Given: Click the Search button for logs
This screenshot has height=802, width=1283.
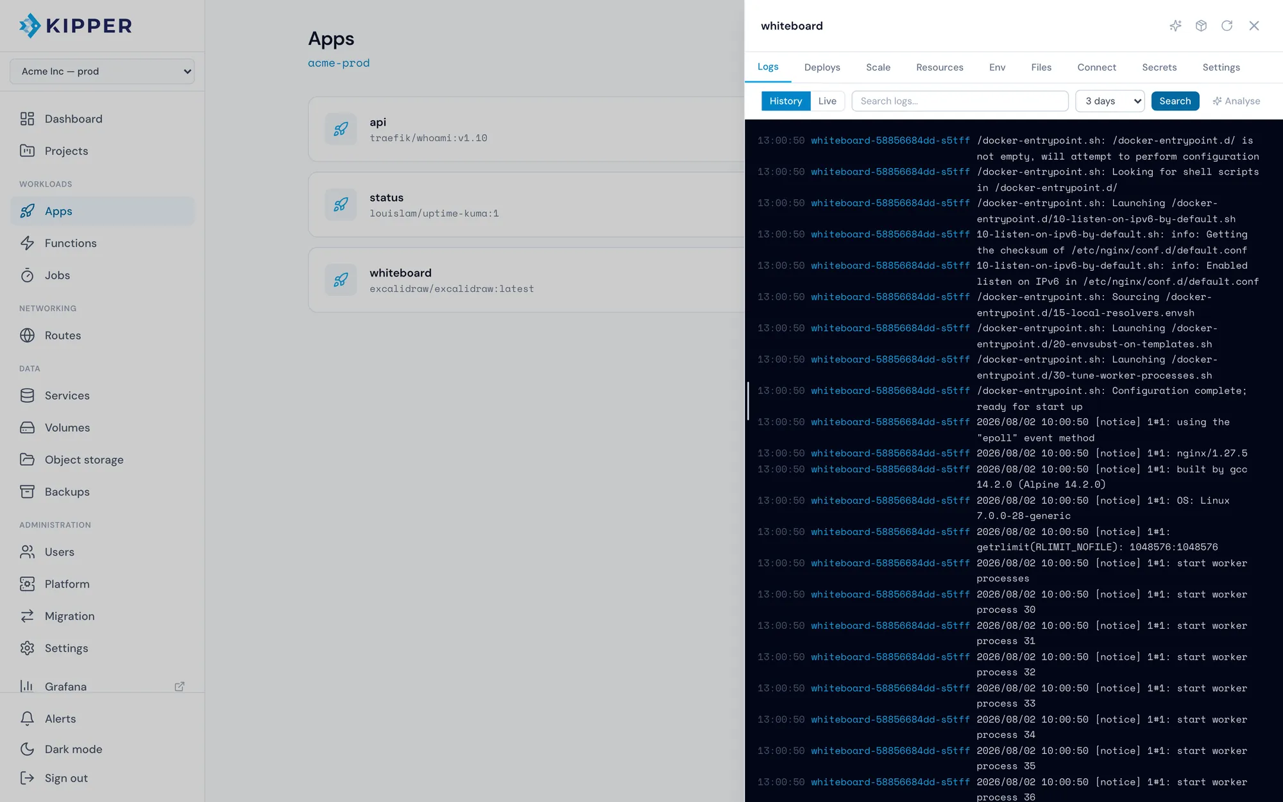Looking at the screenshot, I should (1175, 101).
